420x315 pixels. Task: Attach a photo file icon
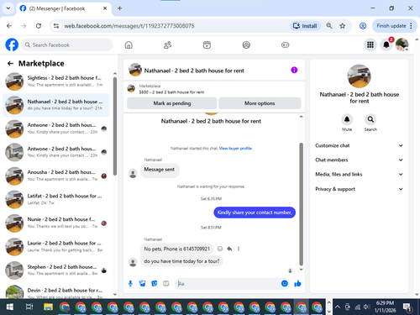coord(142,284)
